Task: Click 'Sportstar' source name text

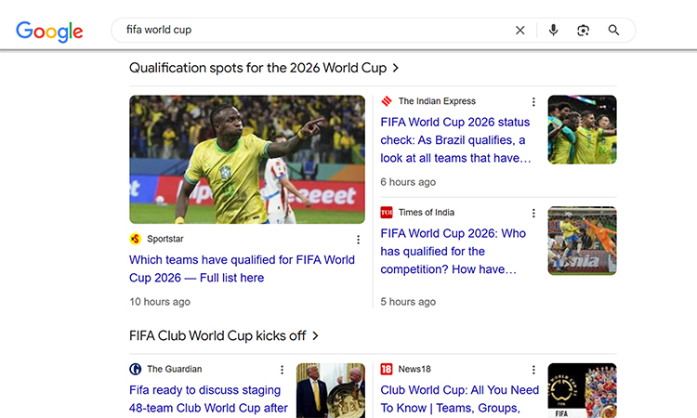Action: click(x=165, y=239)
